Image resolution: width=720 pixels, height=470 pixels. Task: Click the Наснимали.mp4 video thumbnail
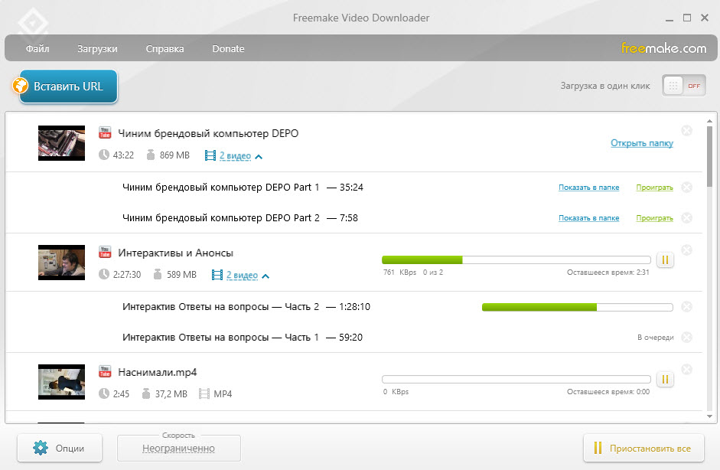pyautogui.click(x=61, y=382)
